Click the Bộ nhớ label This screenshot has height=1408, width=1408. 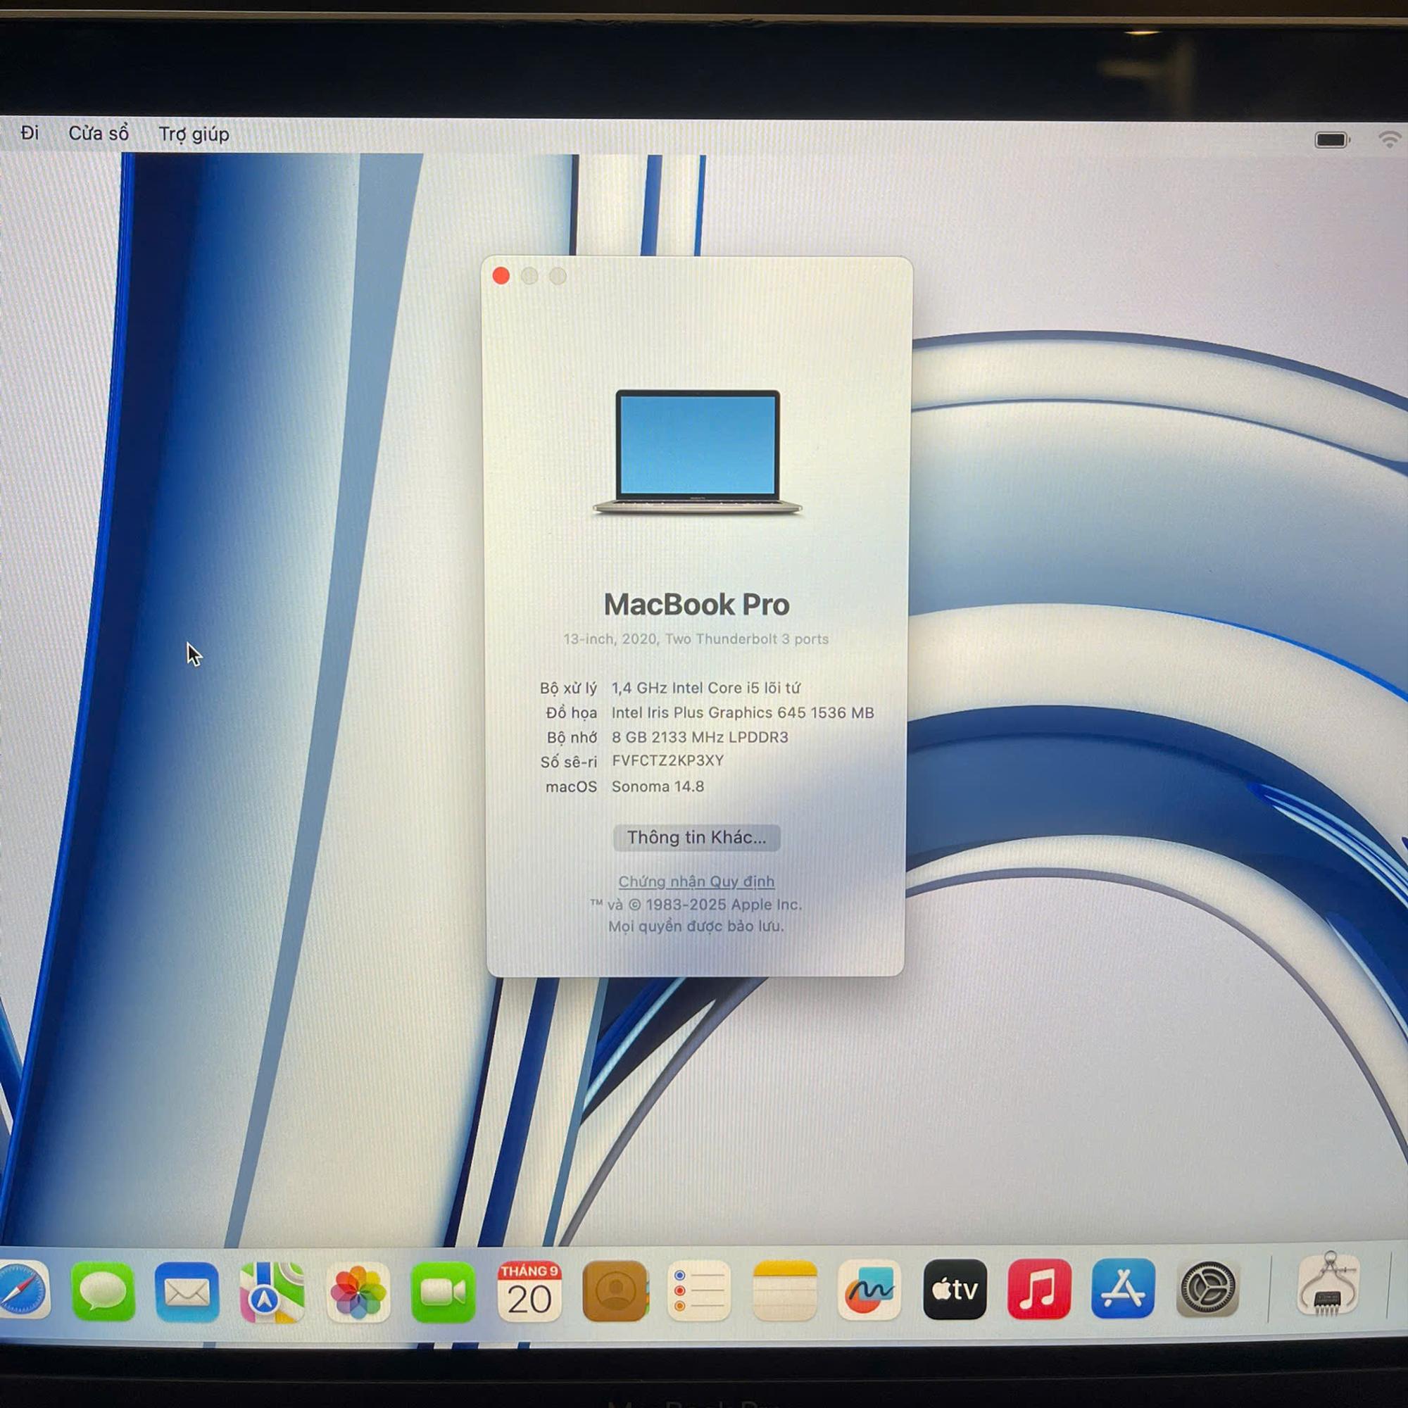[x=572, y=738]
